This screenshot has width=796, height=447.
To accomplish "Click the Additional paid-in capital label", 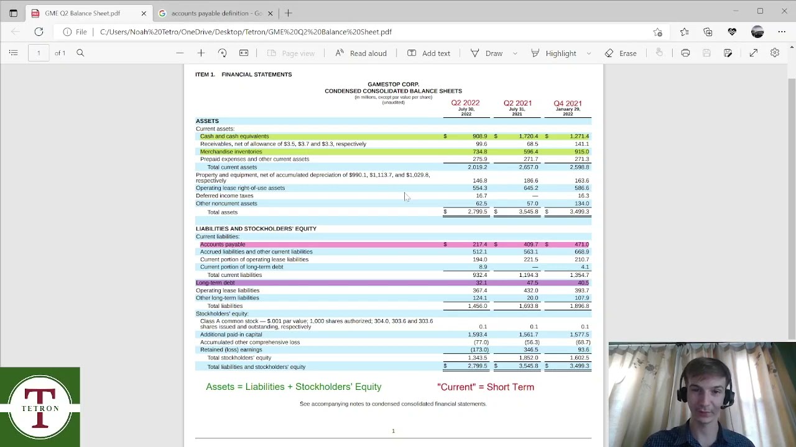I will pos(231,335).
